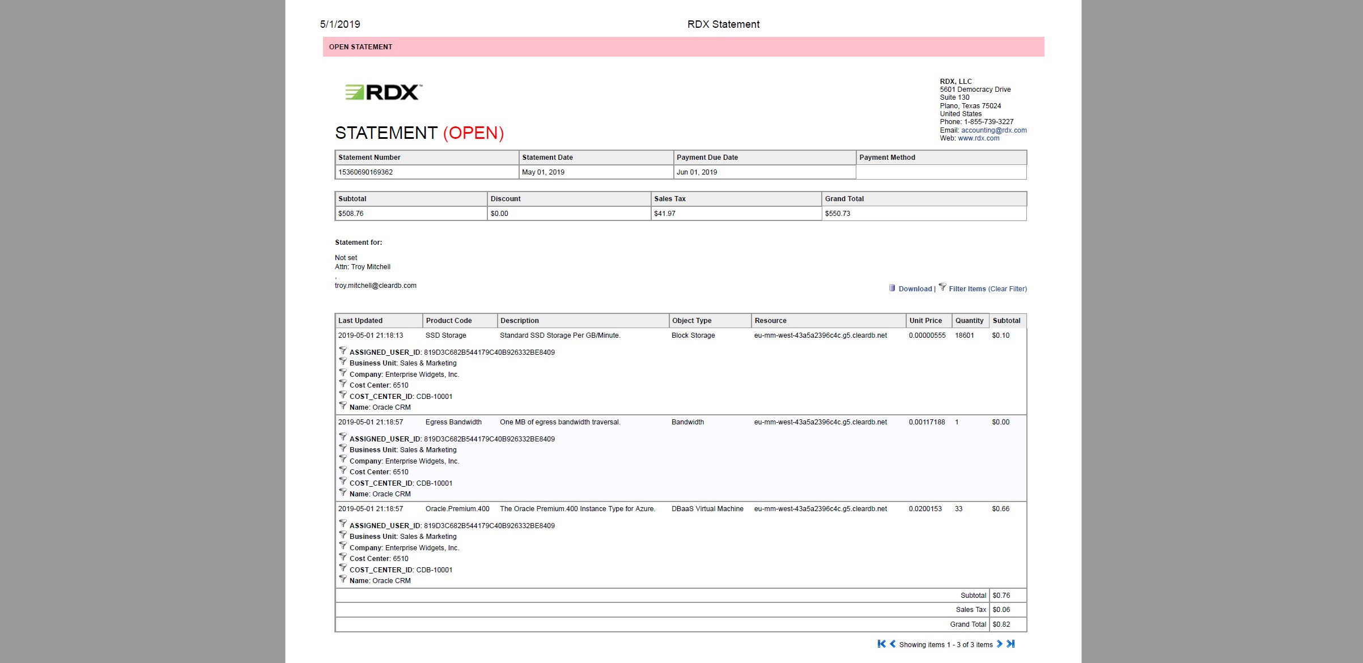Click the Download database icon
This screenshot has height=663, width=1363.
892,288
